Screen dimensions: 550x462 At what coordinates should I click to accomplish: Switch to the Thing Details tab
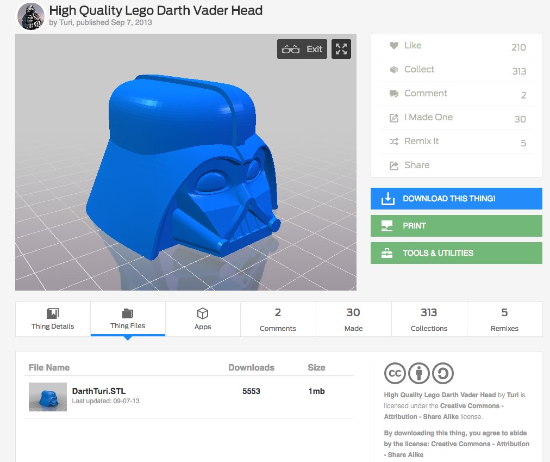[x=53, y=319]
